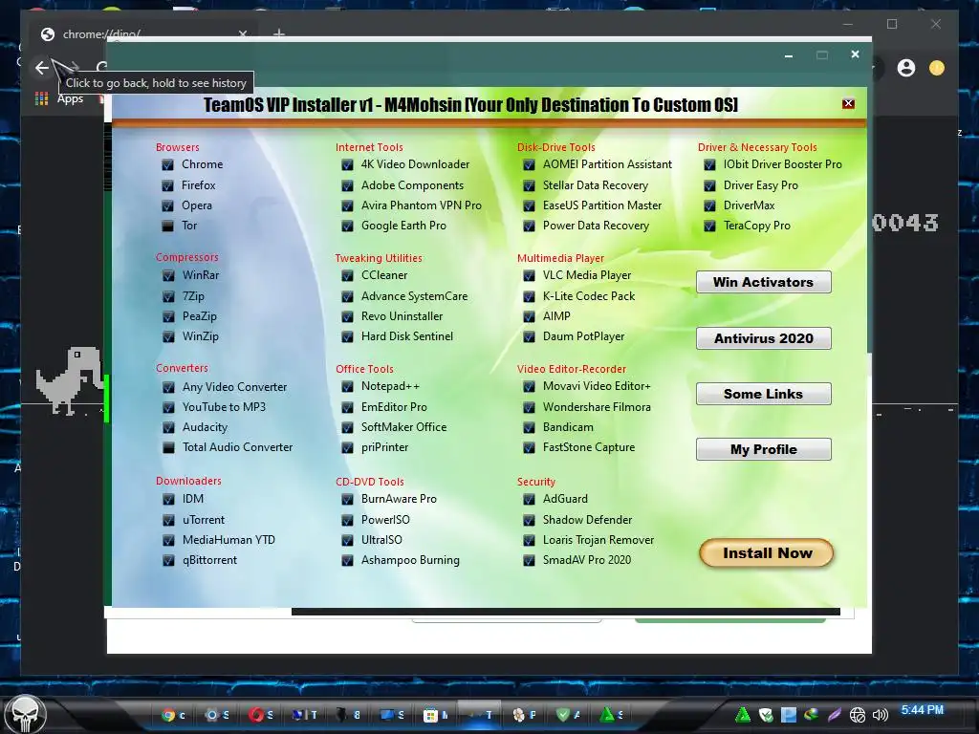Close the installer banner with red X
Image resolution: width=979 pixels, height=734 pixels.
point(848,103)
